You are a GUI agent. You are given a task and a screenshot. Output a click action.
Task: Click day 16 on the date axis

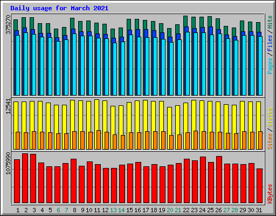tap(137, 210)
